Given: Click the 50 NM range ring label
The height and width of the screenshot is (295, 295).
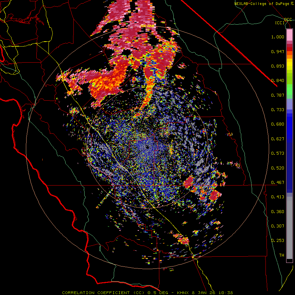Looking at the screenshot, I should coord(147,87).
